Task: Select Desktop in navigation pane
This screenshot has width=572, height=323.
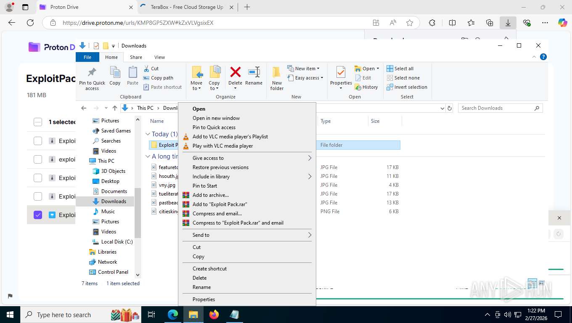Action: pos(106,181)
